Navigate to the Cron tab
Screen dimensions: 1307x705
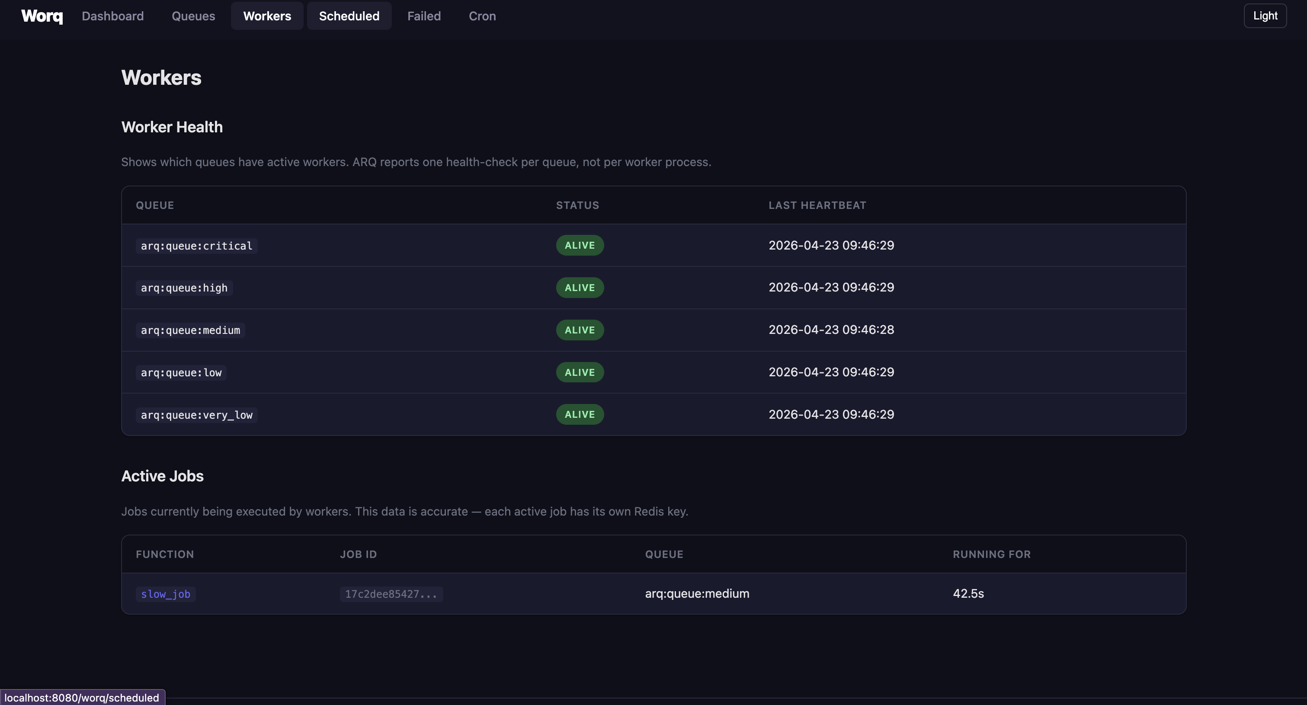tap(482, 16)
